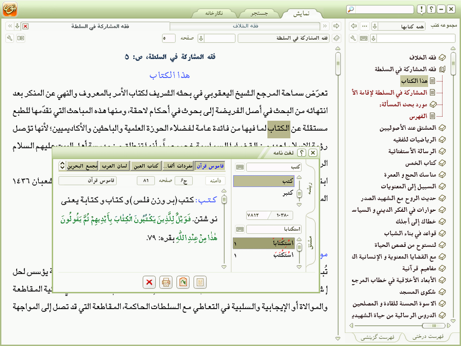Select the فقه المشاركة في السلطة document tab
Viewport: 461px width, 346px height.
[100, 26]
